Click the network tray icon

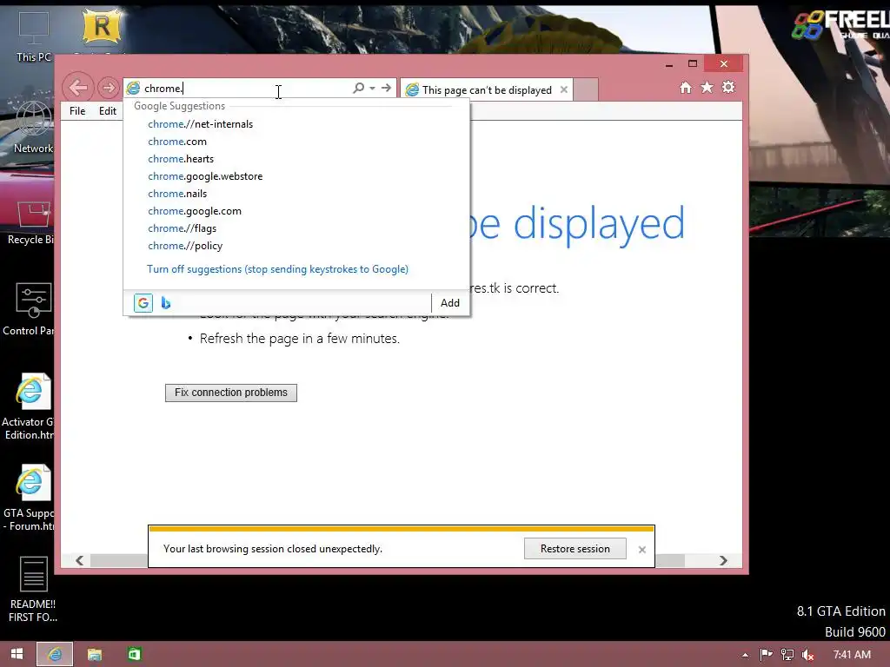coord(787,655)
